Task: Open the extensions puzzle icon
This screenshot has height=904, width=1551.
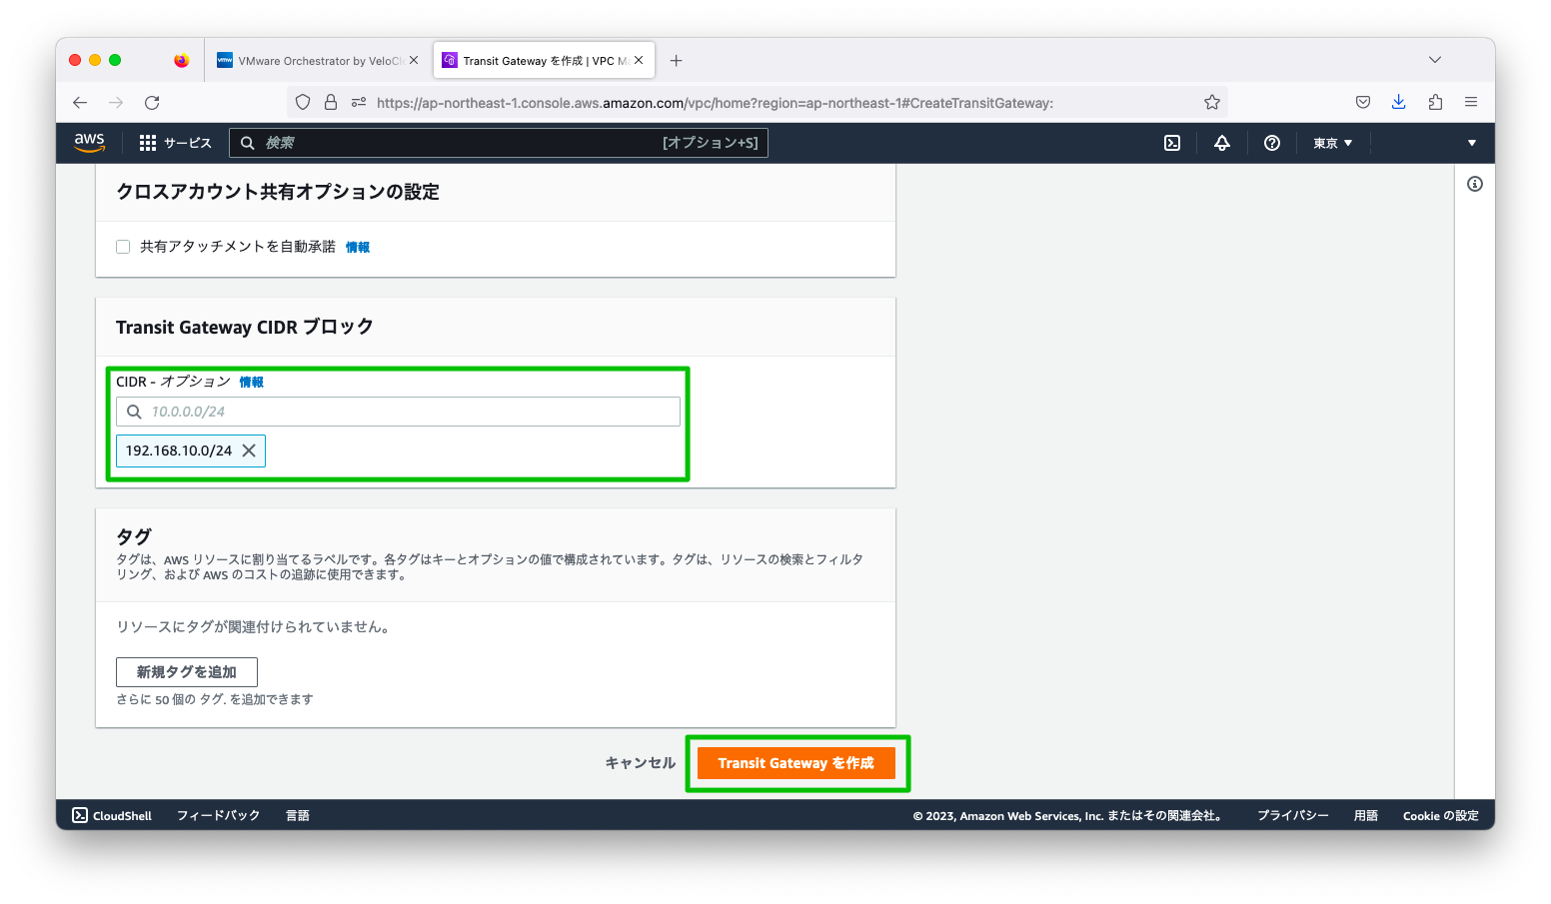Action: (x=1435, y=102)
